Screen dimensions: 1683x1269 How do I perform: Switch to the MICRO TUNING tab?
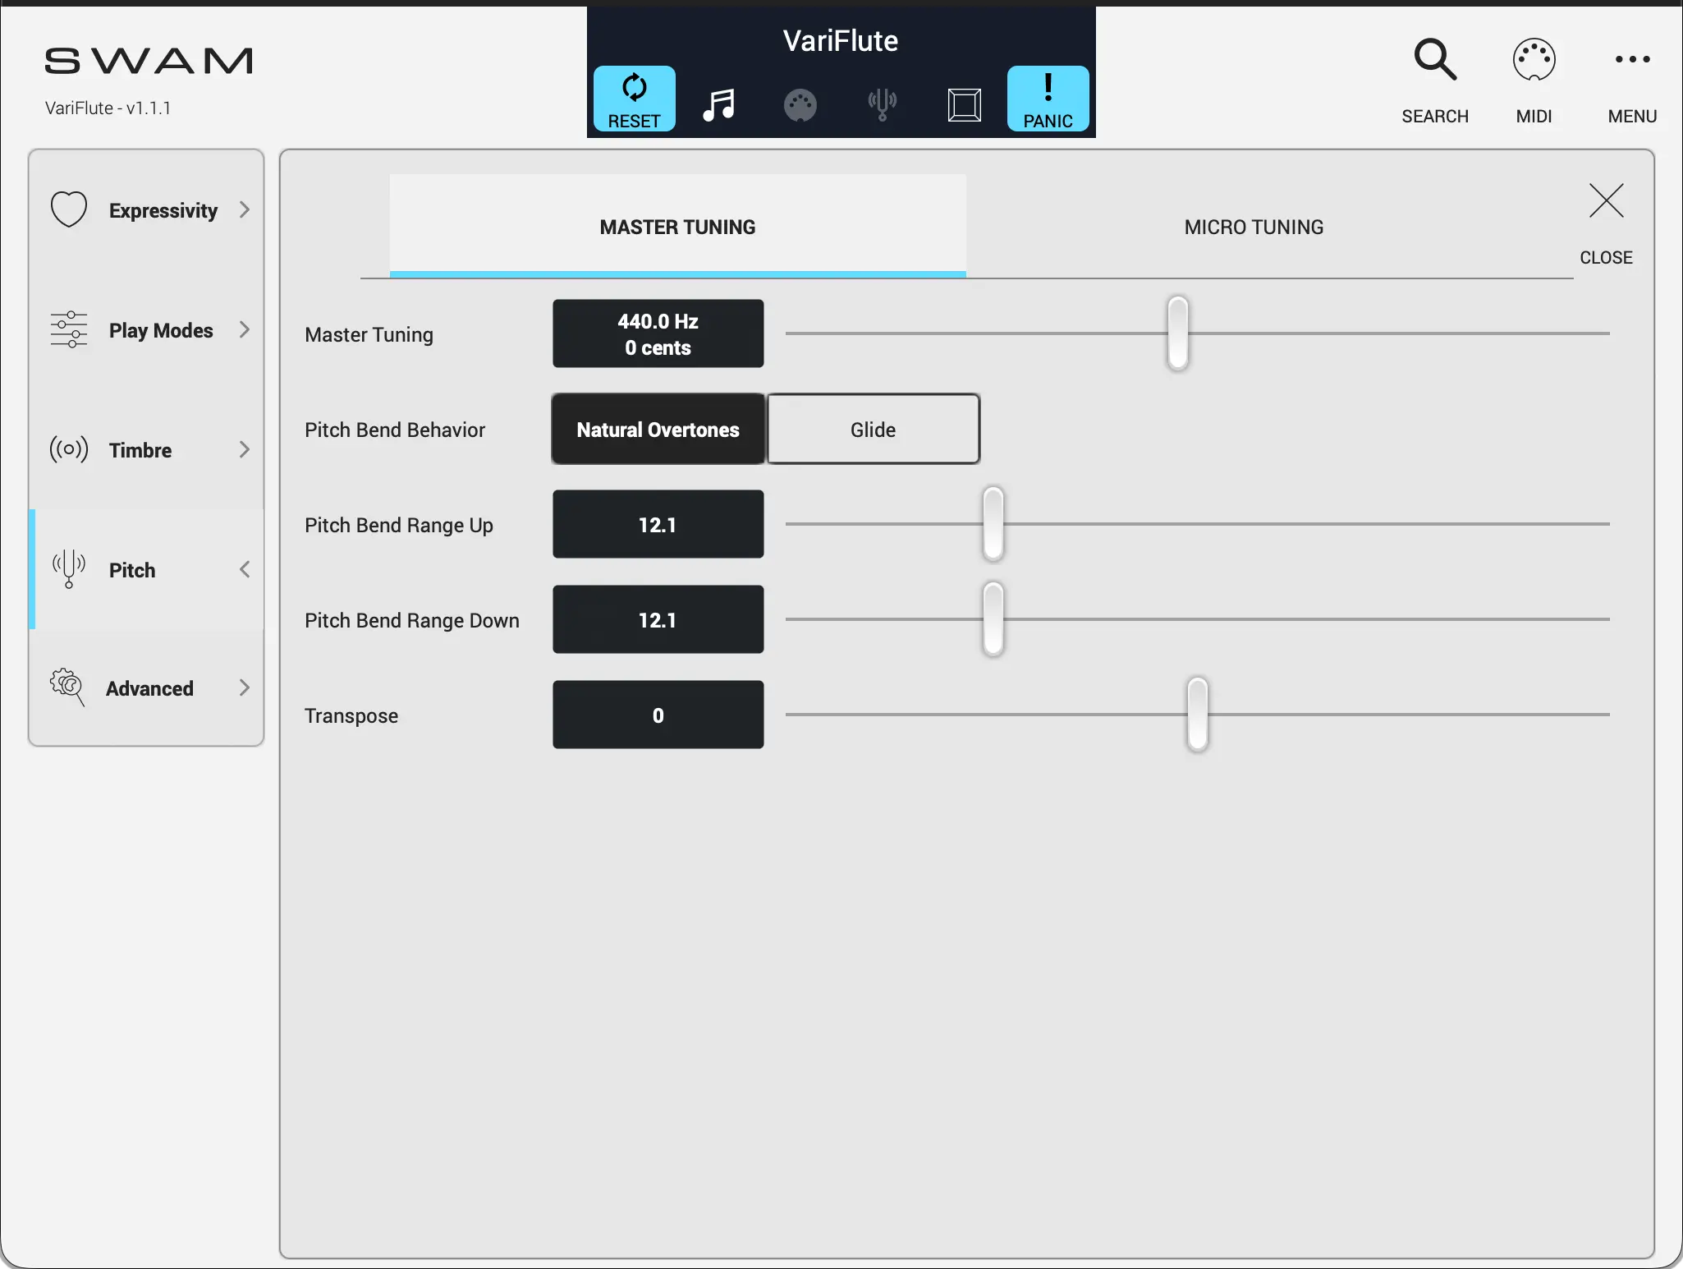1253,227
